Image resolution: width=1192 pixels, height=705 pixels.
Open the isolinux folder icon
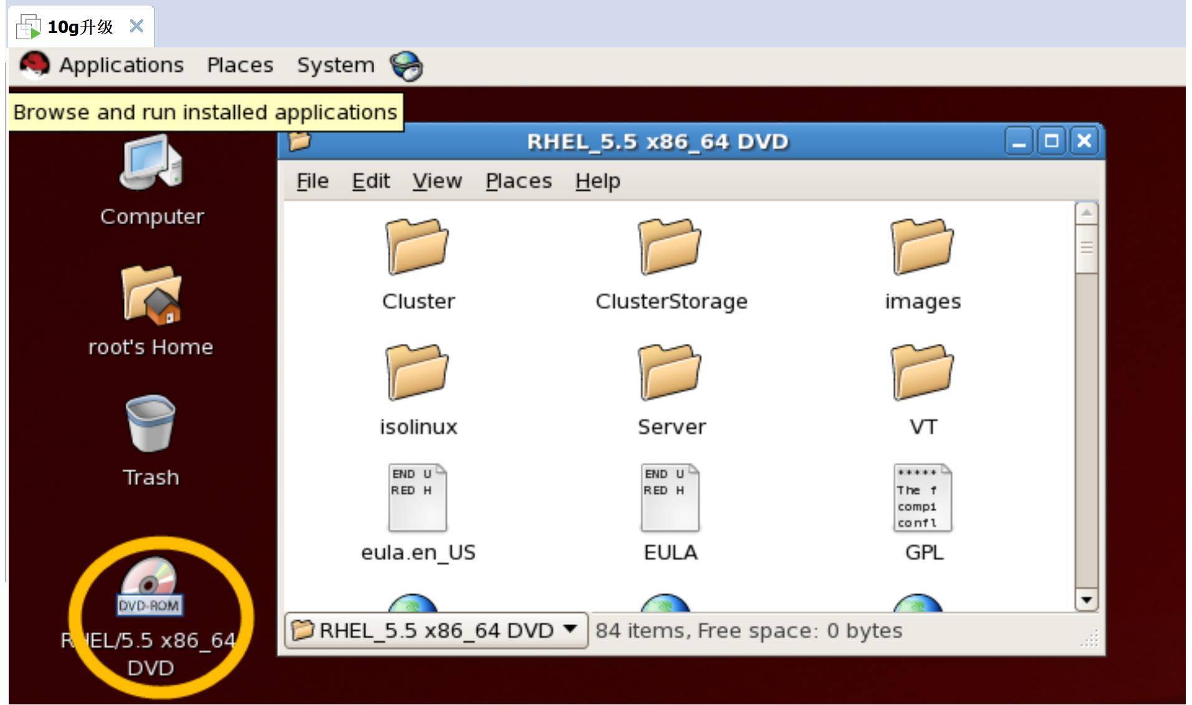[417, 372]
